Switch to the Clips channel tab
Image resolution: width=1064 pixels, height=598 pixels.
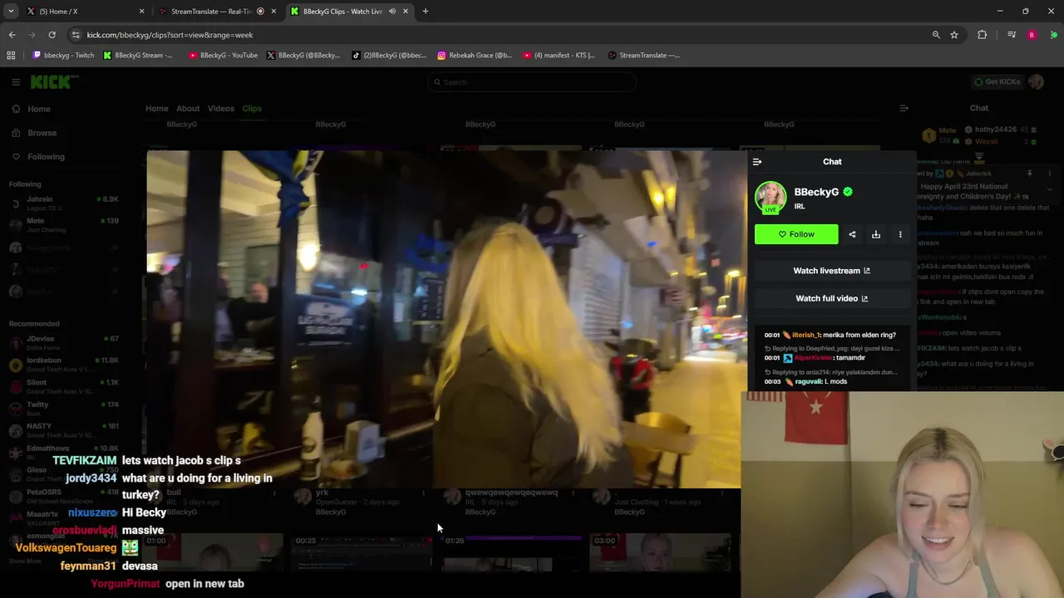[x=252, y=109]
